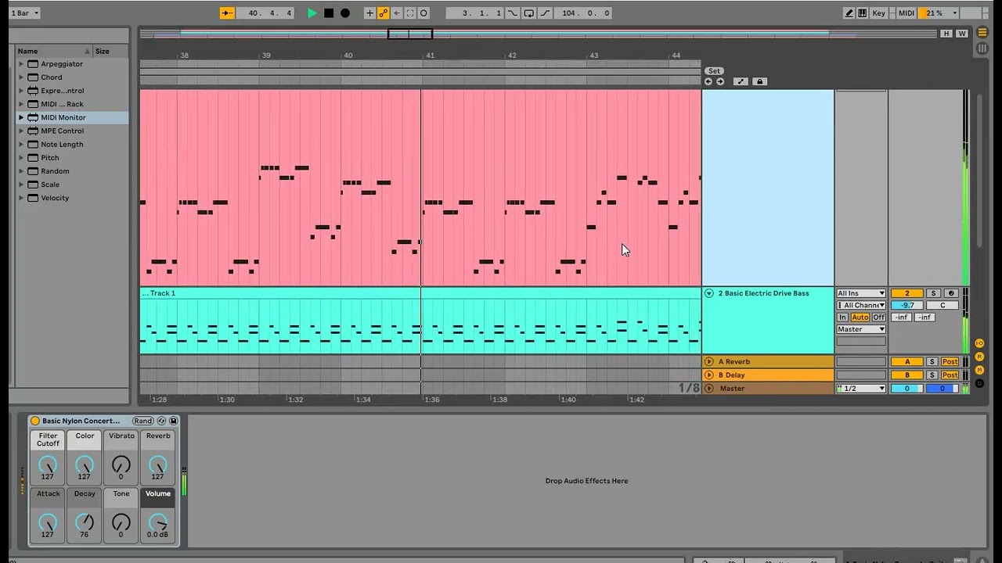
Task: Click the Optimize Arrangement Height H button
Action: pyautogui.click(x=946, y=34)
